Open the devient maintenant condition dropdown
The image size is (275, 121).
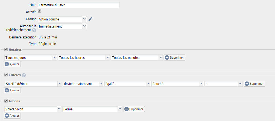83,84
